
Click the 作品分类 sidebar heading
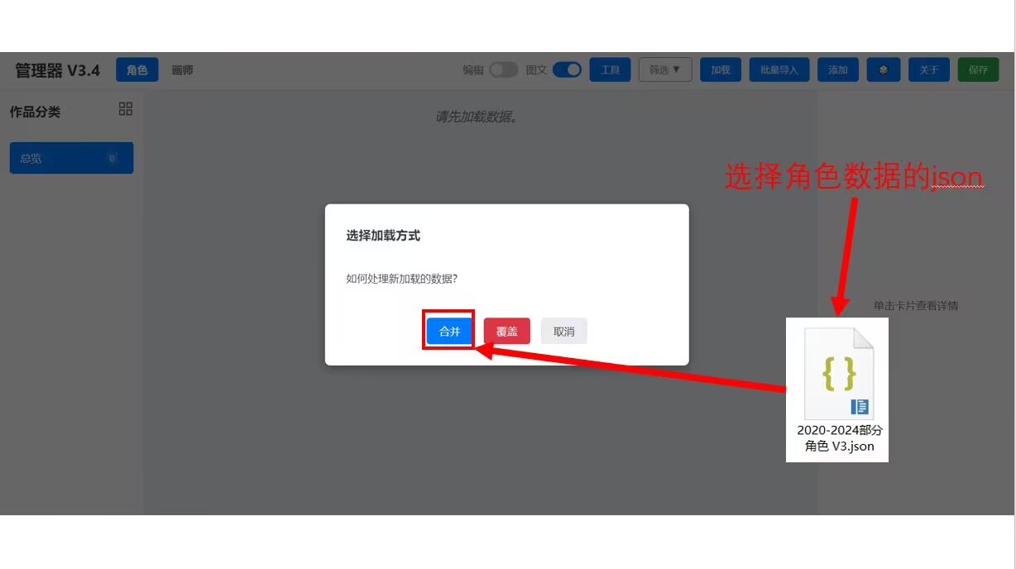click(35, 112)
